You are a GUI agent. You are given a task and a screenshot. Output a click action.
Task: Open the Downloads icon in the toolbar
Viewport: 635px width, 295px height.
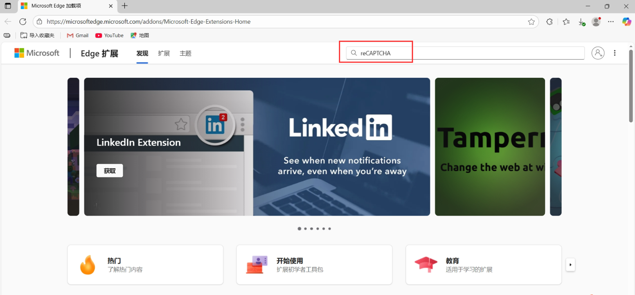tap(581, 22)
